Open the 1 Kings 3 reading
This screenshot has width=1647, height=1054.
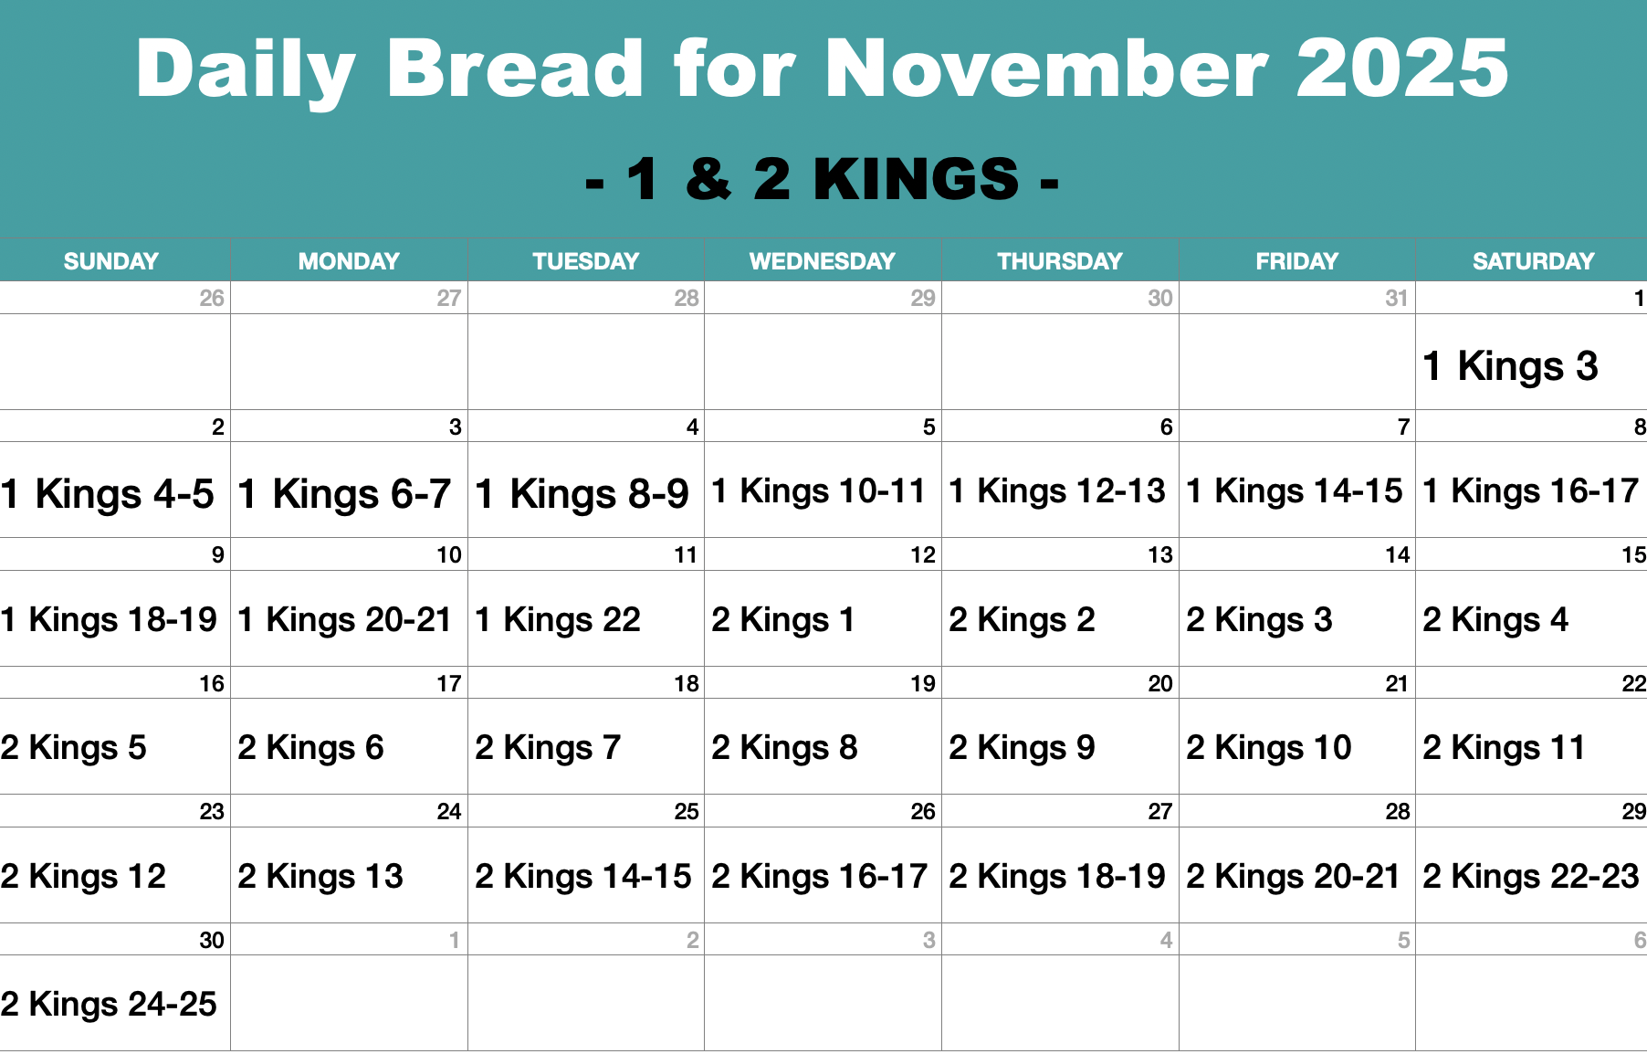tap(1510, 366)
